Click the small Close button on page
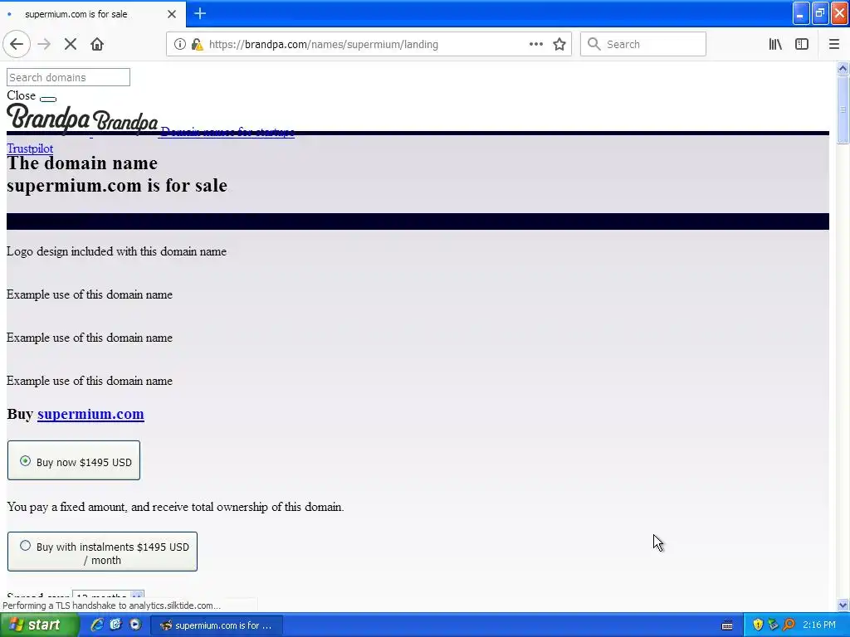850x637 pixels. 48,99
